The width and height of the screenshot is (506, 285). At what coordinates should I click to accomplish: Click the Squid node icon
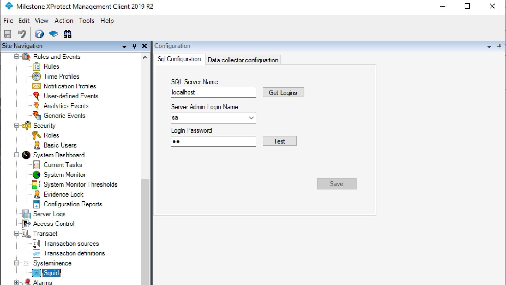point(37,273)
